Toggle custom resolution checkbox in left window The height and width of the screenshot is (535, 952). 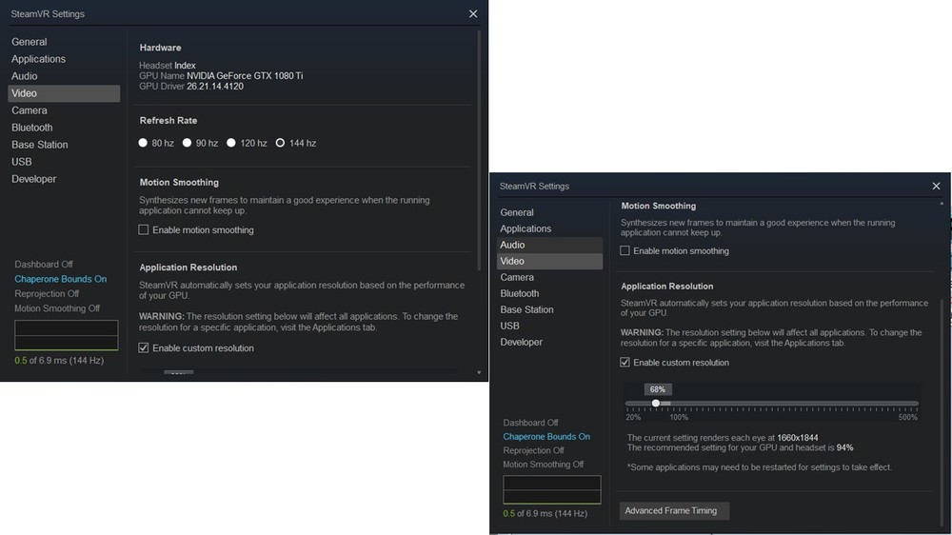tap(144, 348)
